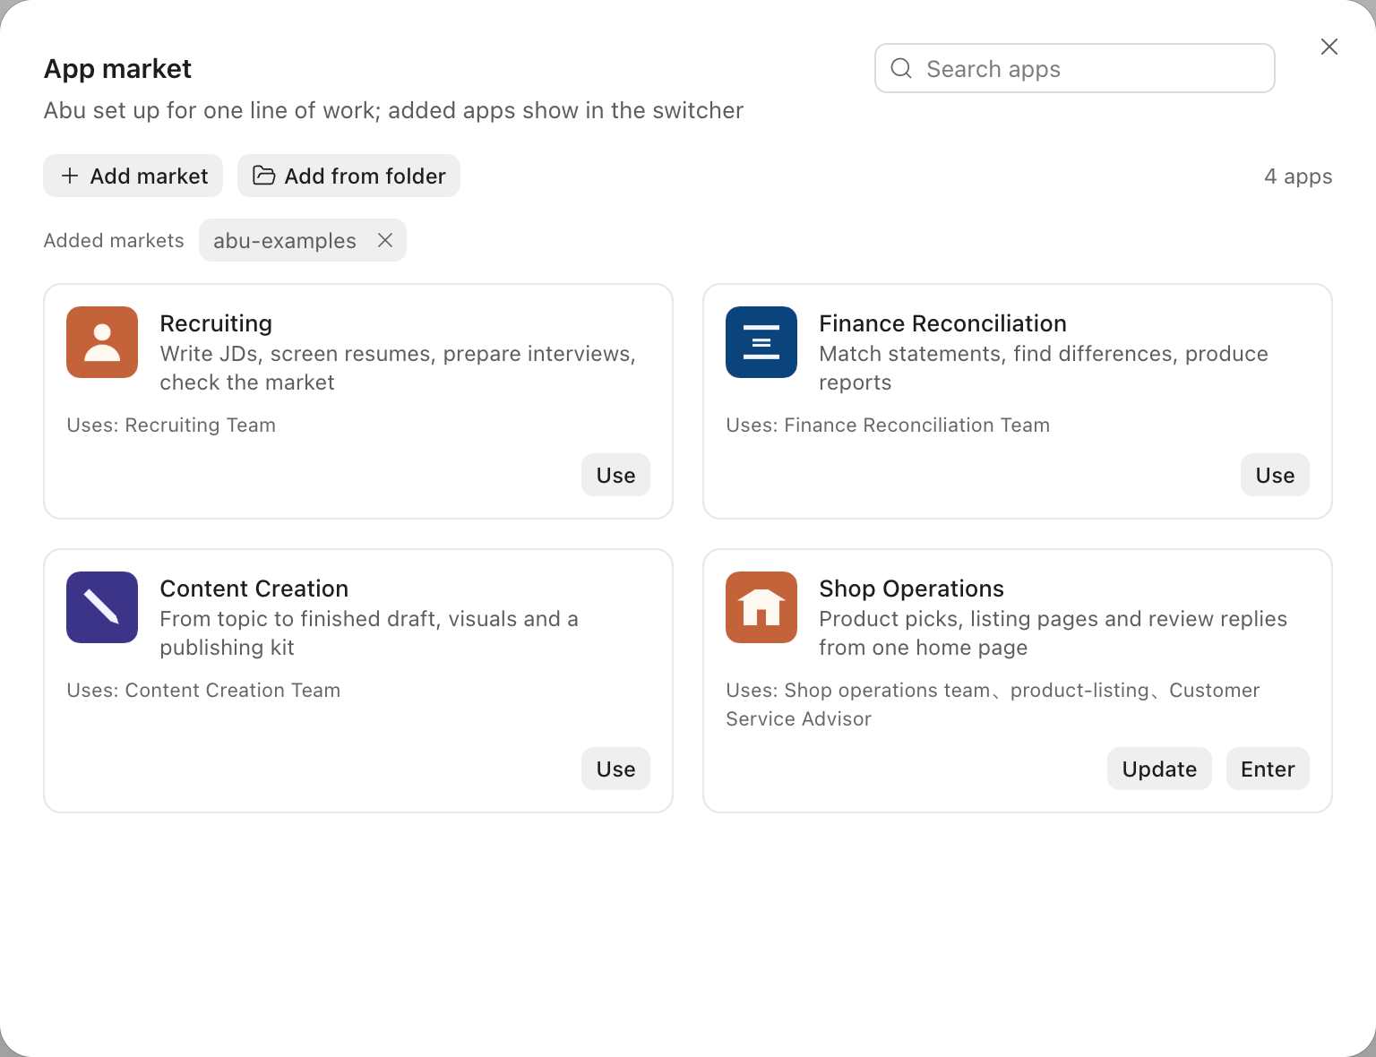Click 'Product picks, listing pages' description

1053,633
